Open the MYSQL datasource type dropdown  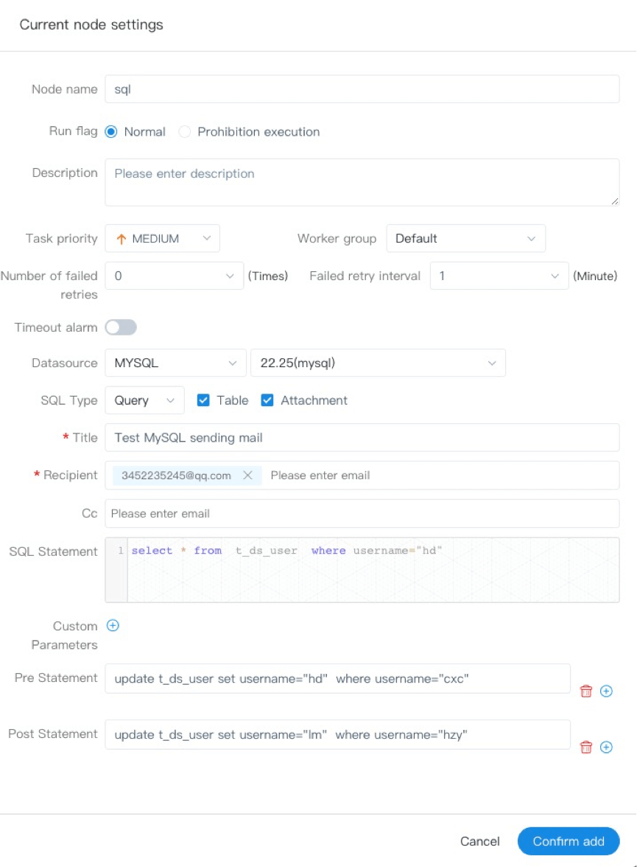point(175,363)
